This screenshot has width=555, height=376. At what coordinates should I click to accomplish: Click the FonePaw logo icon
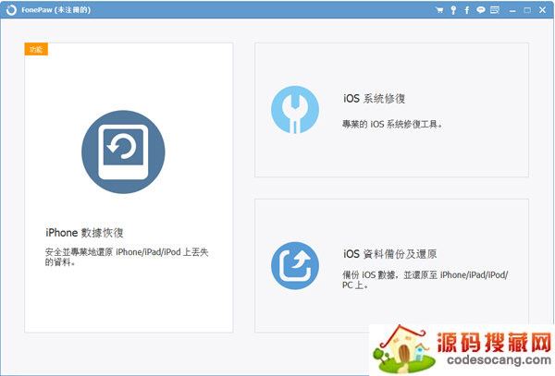pos(11,10)
